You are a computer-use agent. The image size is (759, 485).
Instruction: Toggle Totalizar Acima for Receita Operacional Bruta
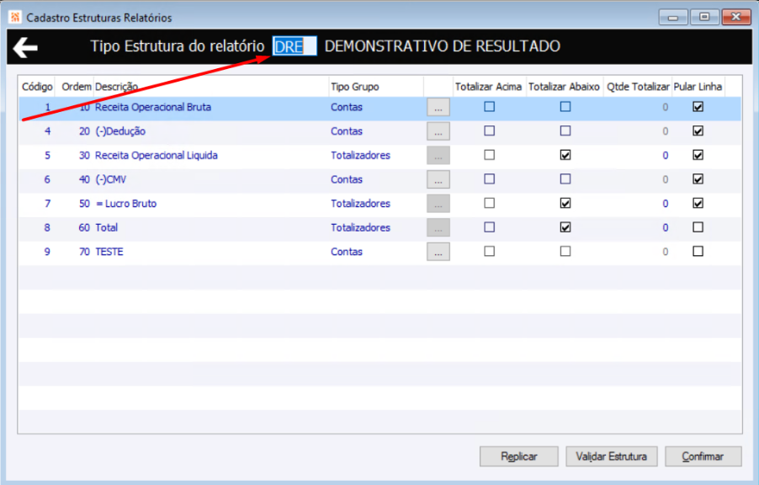pos(490,107)
